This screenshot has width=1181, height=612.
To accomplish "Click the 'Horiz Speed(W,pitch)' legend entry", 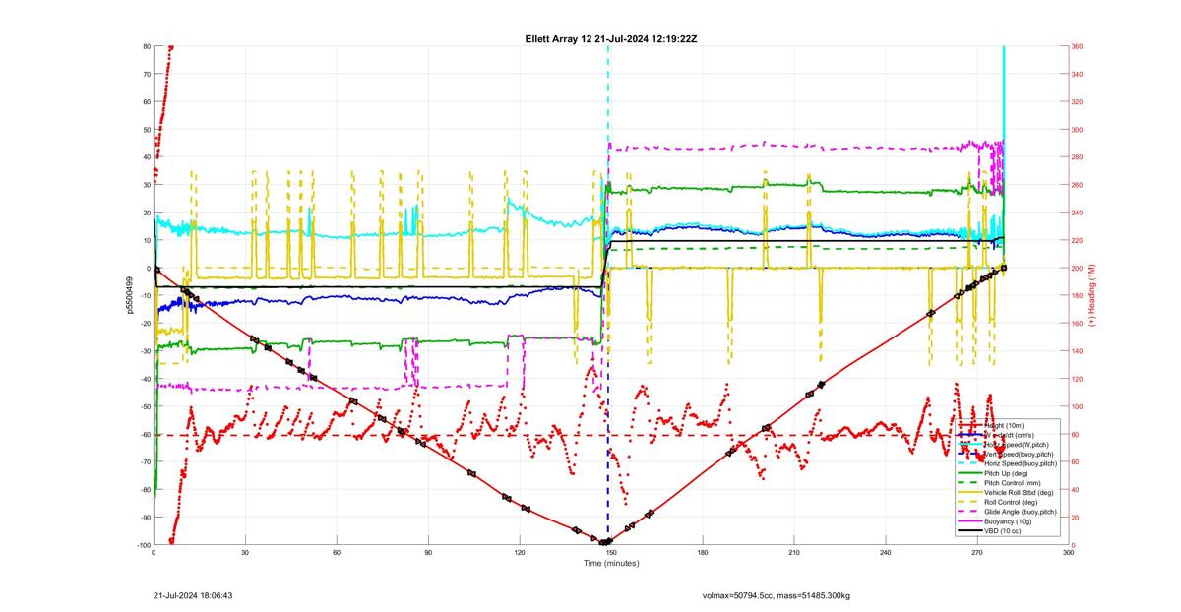I will click(x=1017, y=444).
